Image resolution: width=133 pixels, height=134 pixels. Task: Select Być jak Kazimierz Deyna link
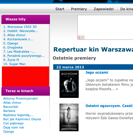tap(22, 119)
